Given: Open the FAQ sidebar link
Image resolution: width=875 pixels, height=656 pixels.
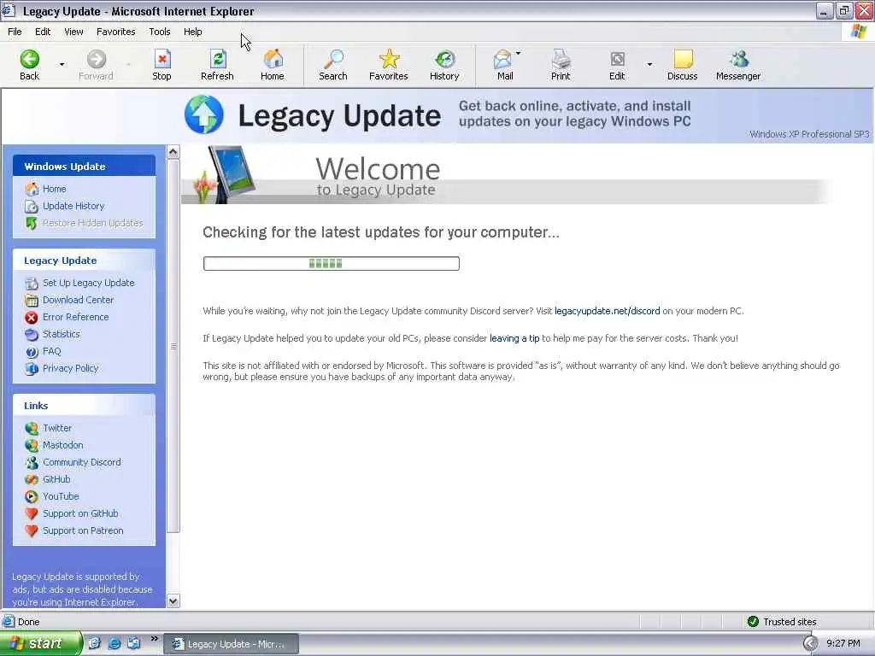Looking at the screenshot, I should click(x=51, y=351).
